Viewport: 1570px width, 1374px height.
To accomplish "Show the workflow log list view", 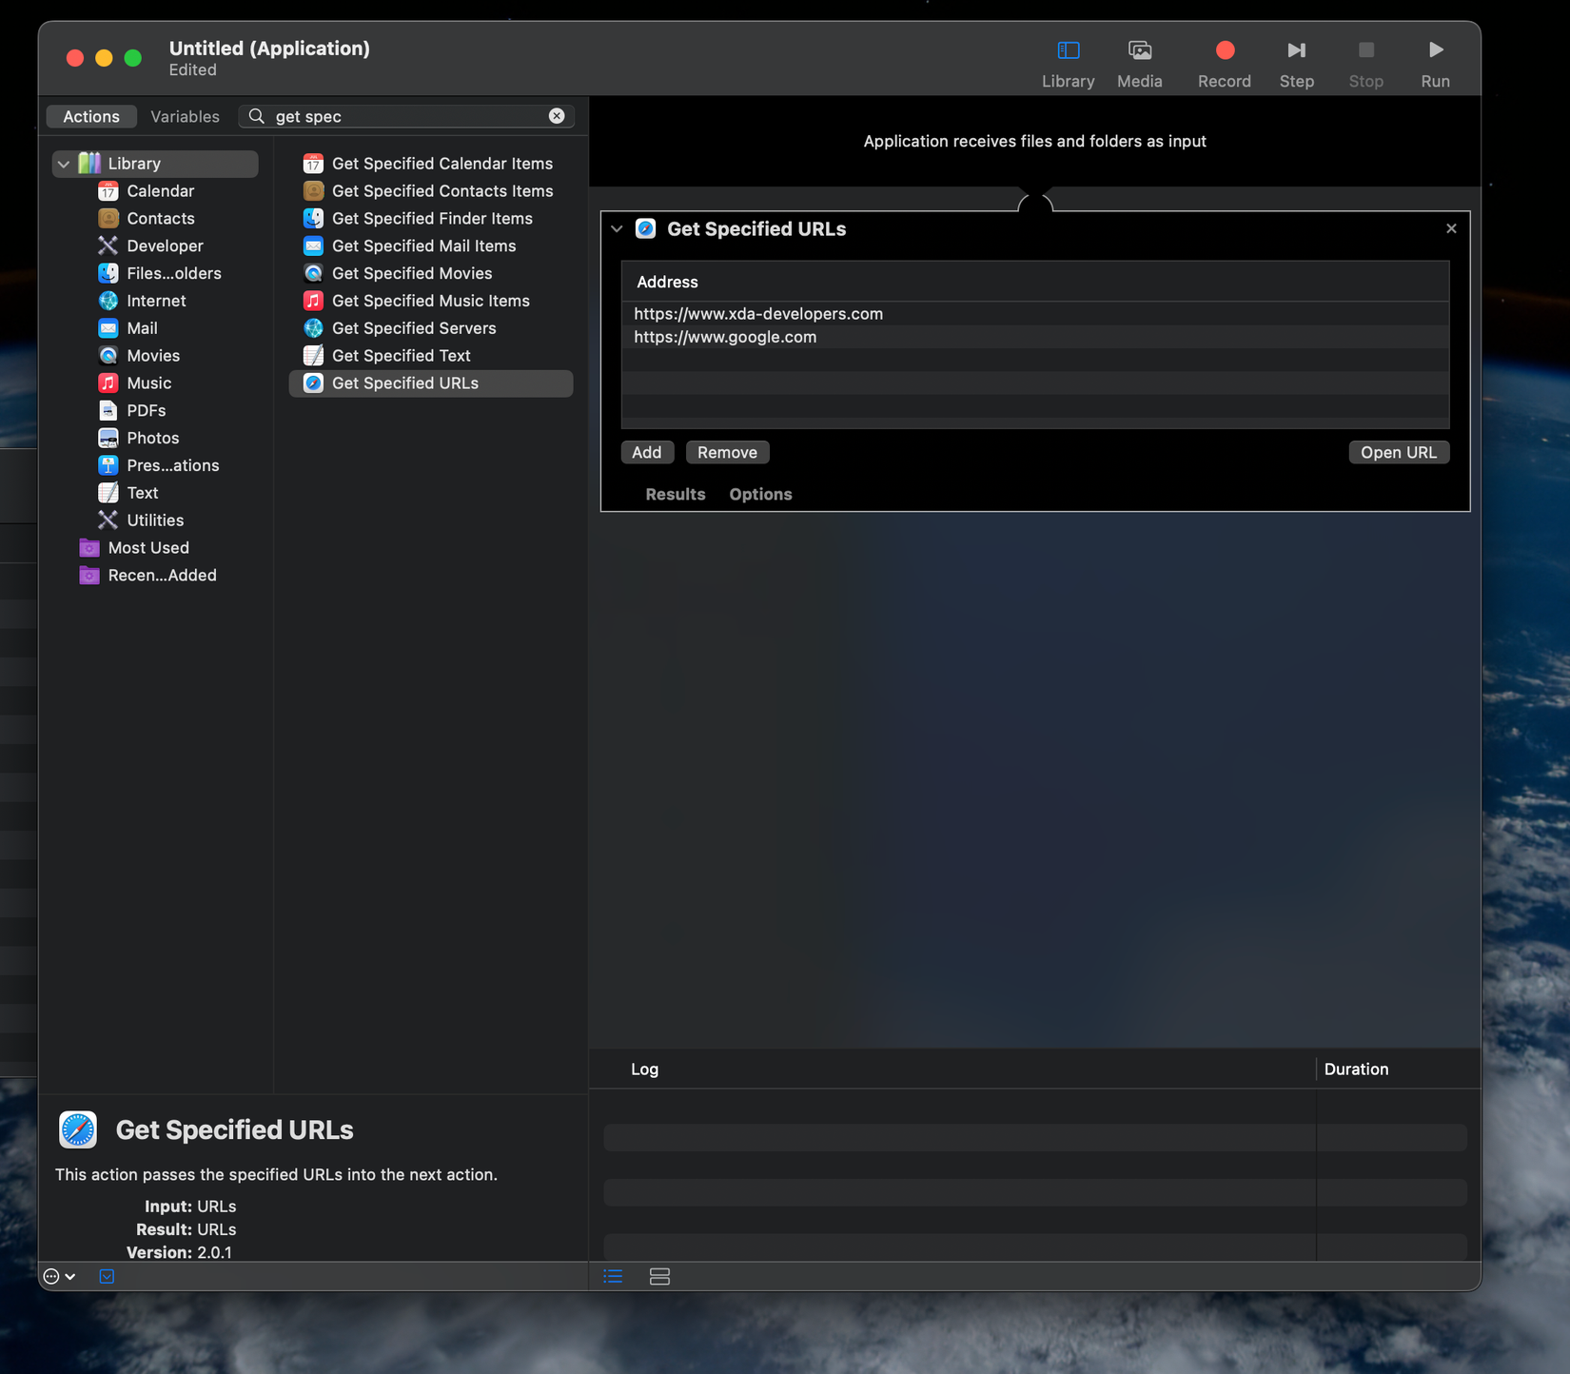I will pyautogui.click(x=613, y=1277).
